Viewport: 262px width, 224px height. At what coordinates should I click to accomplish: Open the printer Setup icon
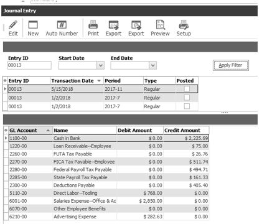click(184, 25)
